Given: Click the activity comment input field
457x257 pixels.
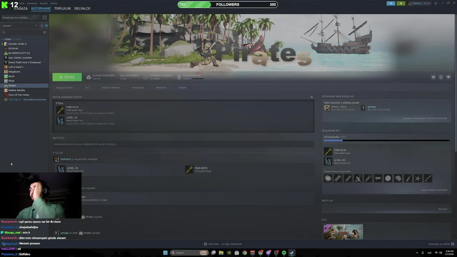Looking at the screenshot, I should pos(183,144).
